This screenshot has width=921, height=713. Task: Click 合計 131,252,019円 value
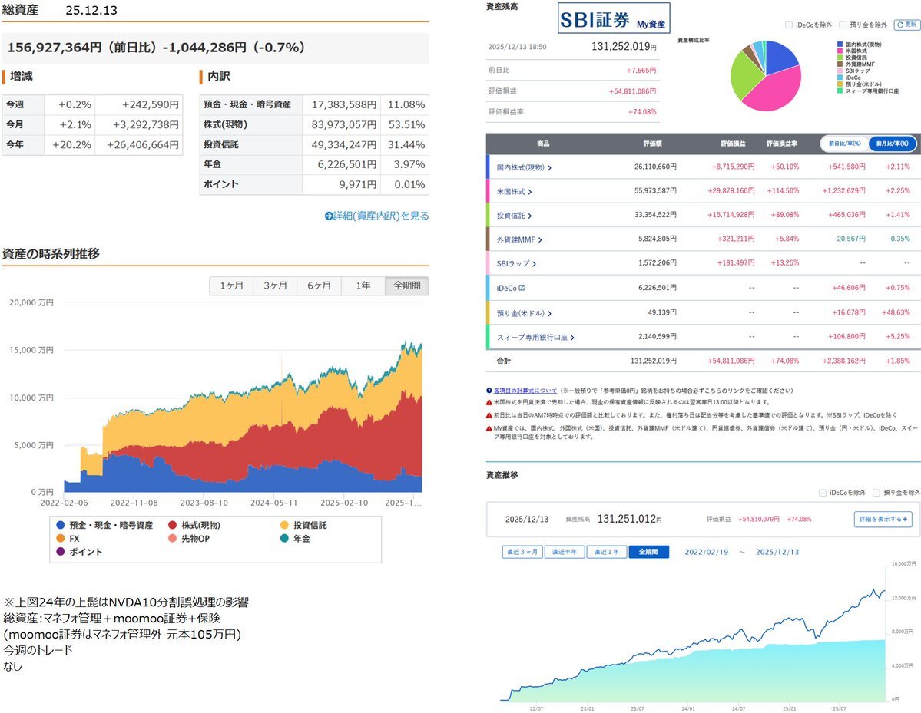point(654,361)
